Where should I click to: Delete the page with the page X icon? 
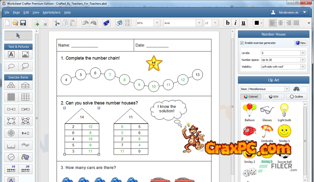[44, 23]
